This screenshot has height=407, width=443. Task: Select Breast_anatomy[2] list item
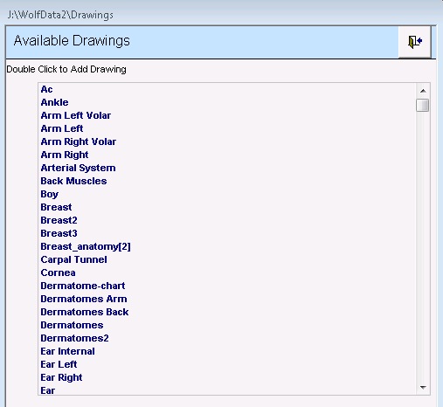(86, 246)
